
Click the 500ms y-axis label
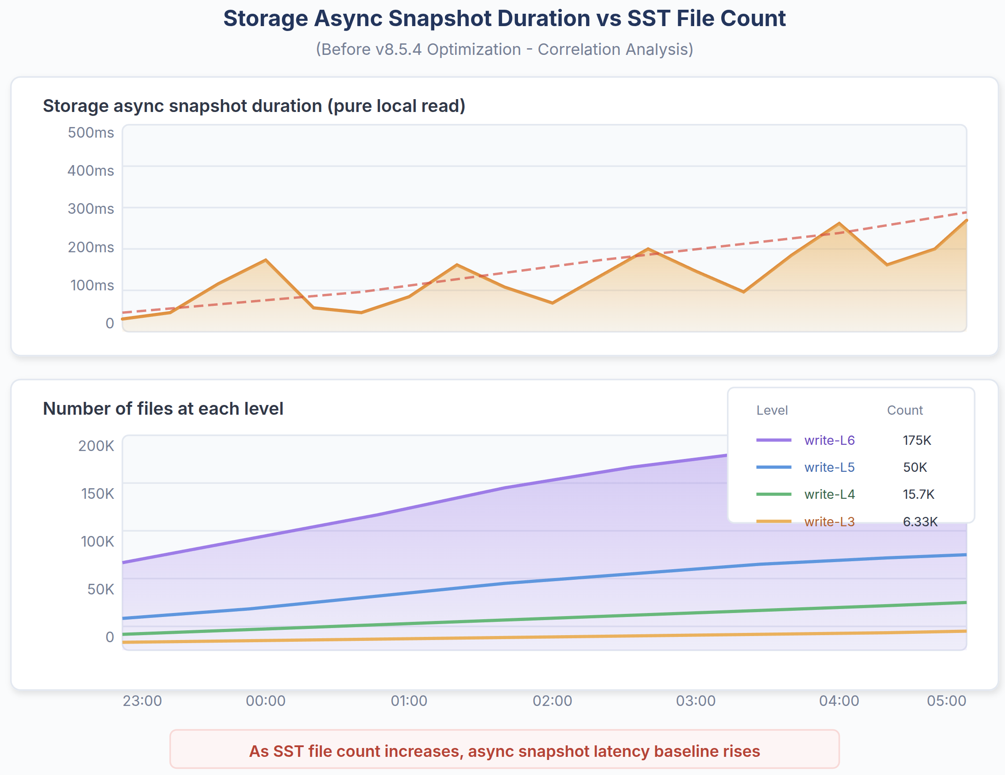click(91, 132)
